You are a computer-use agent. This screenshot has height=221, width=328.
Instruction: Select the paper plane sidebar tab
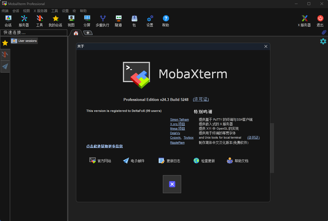tap(5, 66)
